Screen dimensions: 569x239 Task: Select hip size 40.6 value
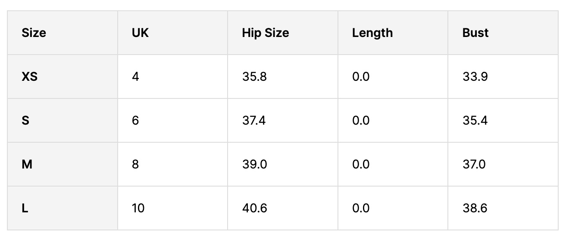tap(254, 208)
